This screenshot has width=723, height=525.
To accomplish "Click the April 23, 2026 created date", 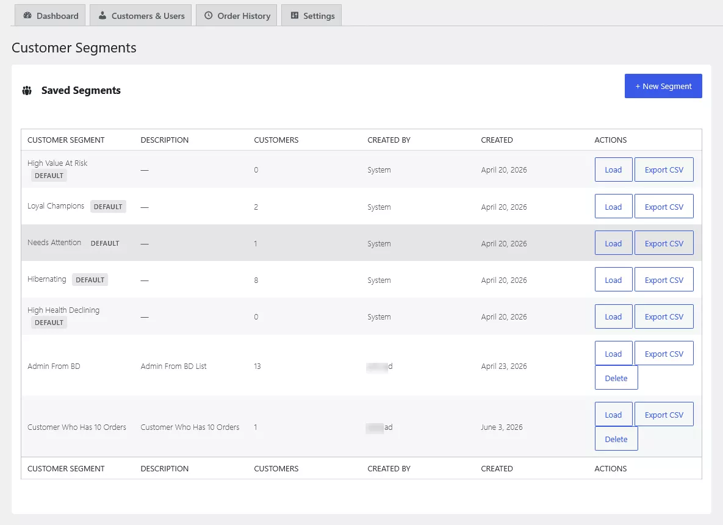I will tap(503, 366).
